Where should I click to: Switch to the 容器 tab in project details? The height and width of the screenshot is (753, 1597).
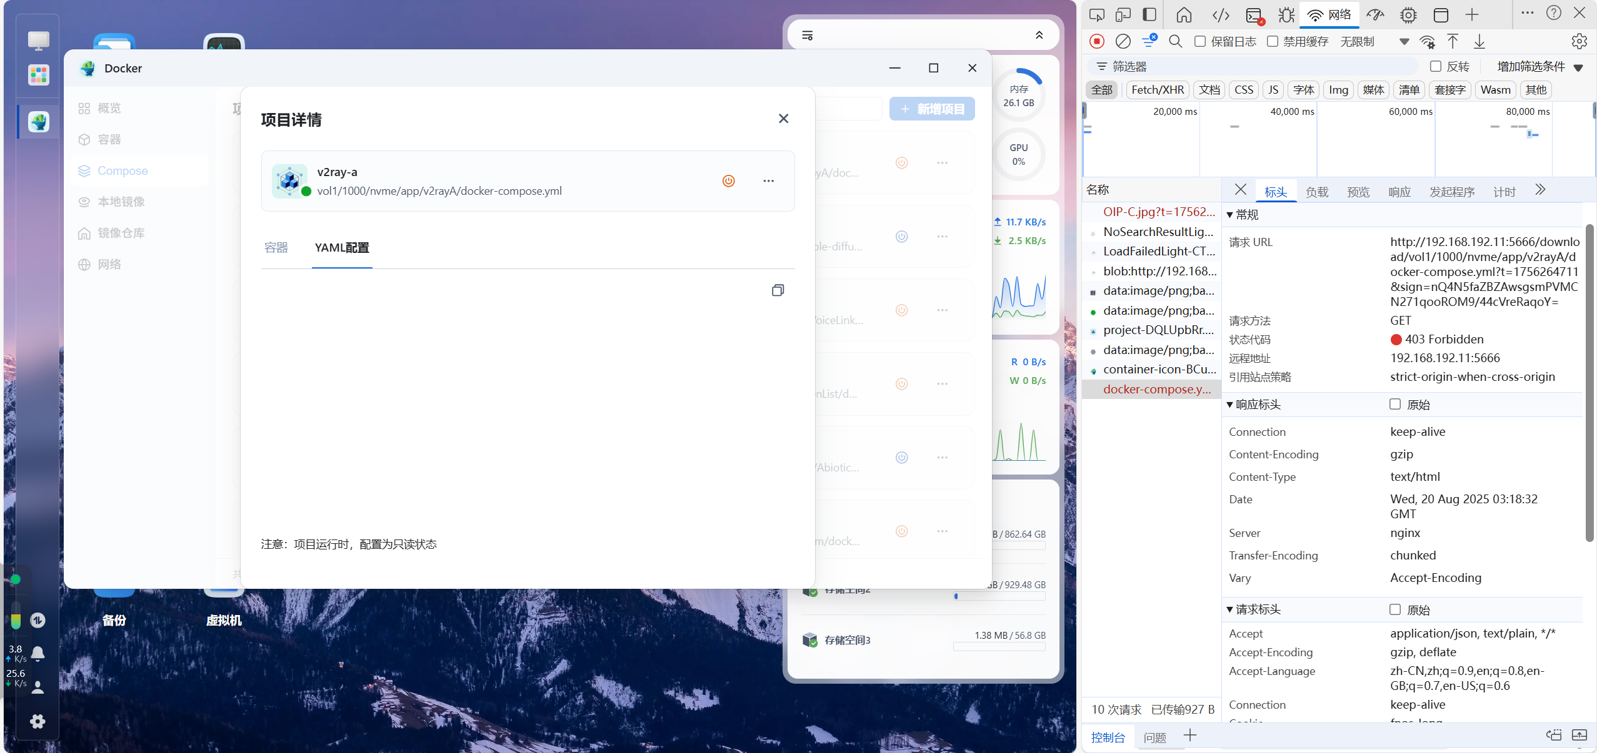(x=276, y=248)
